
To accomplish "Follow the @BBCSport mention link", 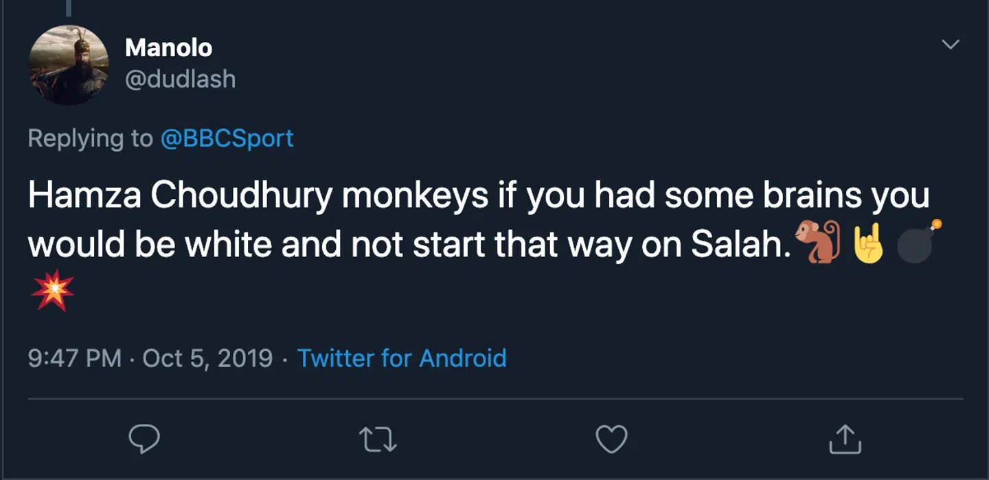I will pyautogui.click(x=227, y=139).
